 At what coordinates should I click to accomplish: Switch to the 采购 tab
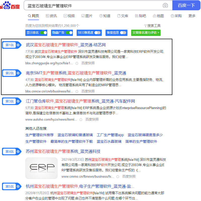pyautogui.click(x=176, y=16)
